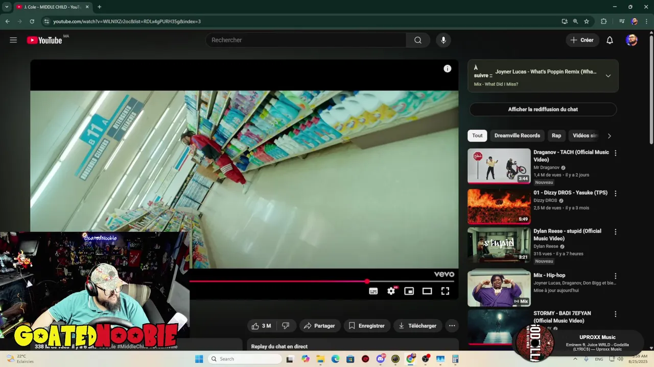Download the video via Télécharger

pos(418,326)
